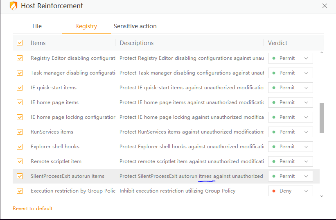Open verdict dropdown for IE home page items

tap(290, 102)
